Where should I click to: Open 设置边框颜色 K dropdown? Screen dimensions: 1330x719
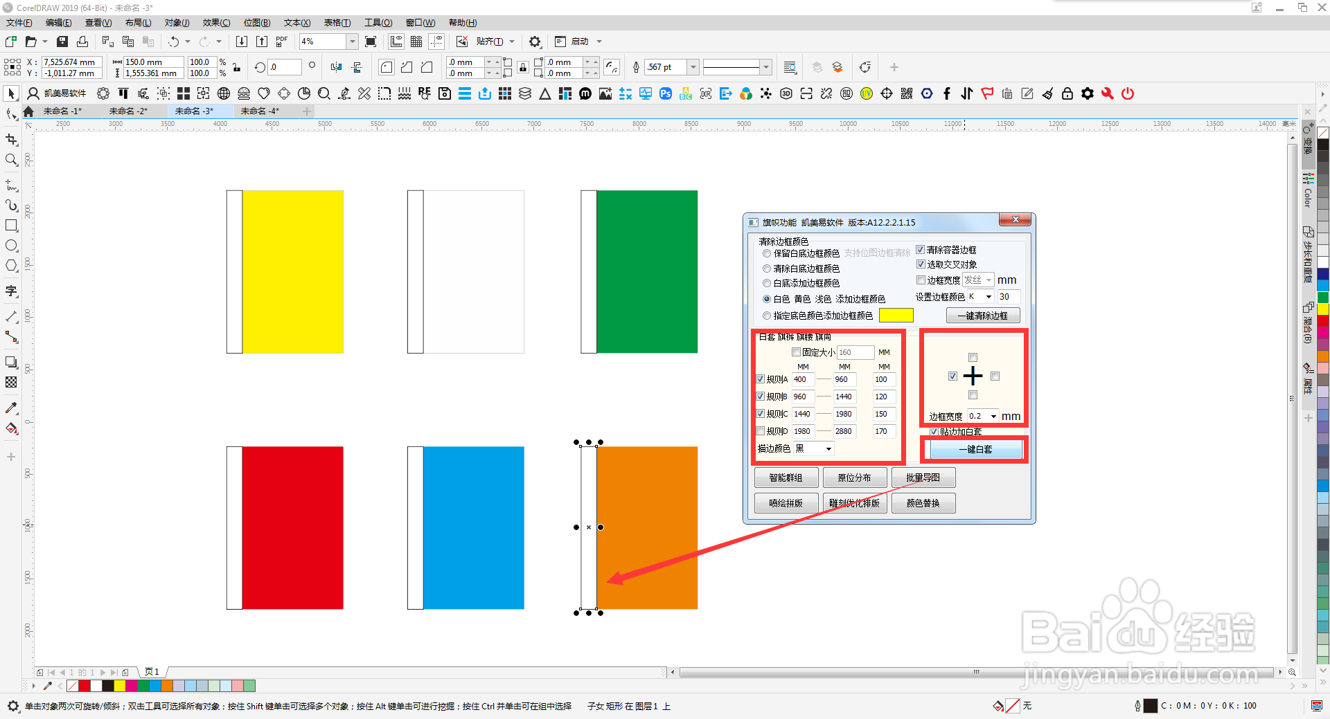pos(988,297)
